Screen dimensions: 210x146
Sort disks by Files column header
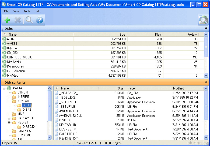pos(145,35)
